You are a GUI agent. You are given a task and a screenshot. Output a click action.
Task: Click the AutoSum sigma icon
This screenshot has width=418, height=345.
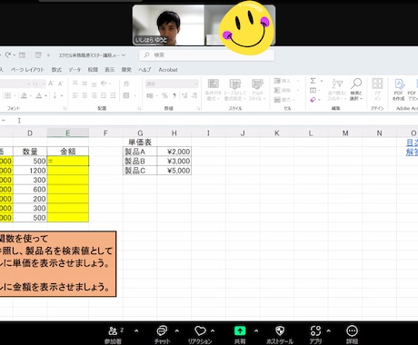[x=313, y=81]
